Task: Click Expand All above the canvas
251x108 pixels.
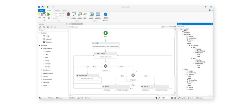Action: (x=164, y=27)
